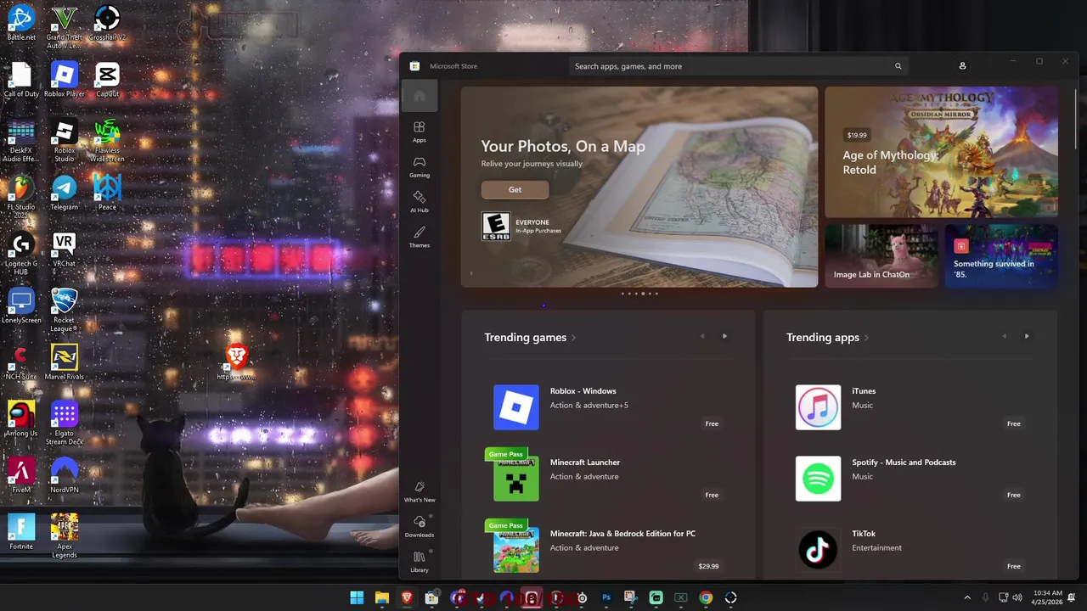The image size is (1087, 611).
Task: Open the Gaming section in Store sidebar
Action: click(420, 166)
